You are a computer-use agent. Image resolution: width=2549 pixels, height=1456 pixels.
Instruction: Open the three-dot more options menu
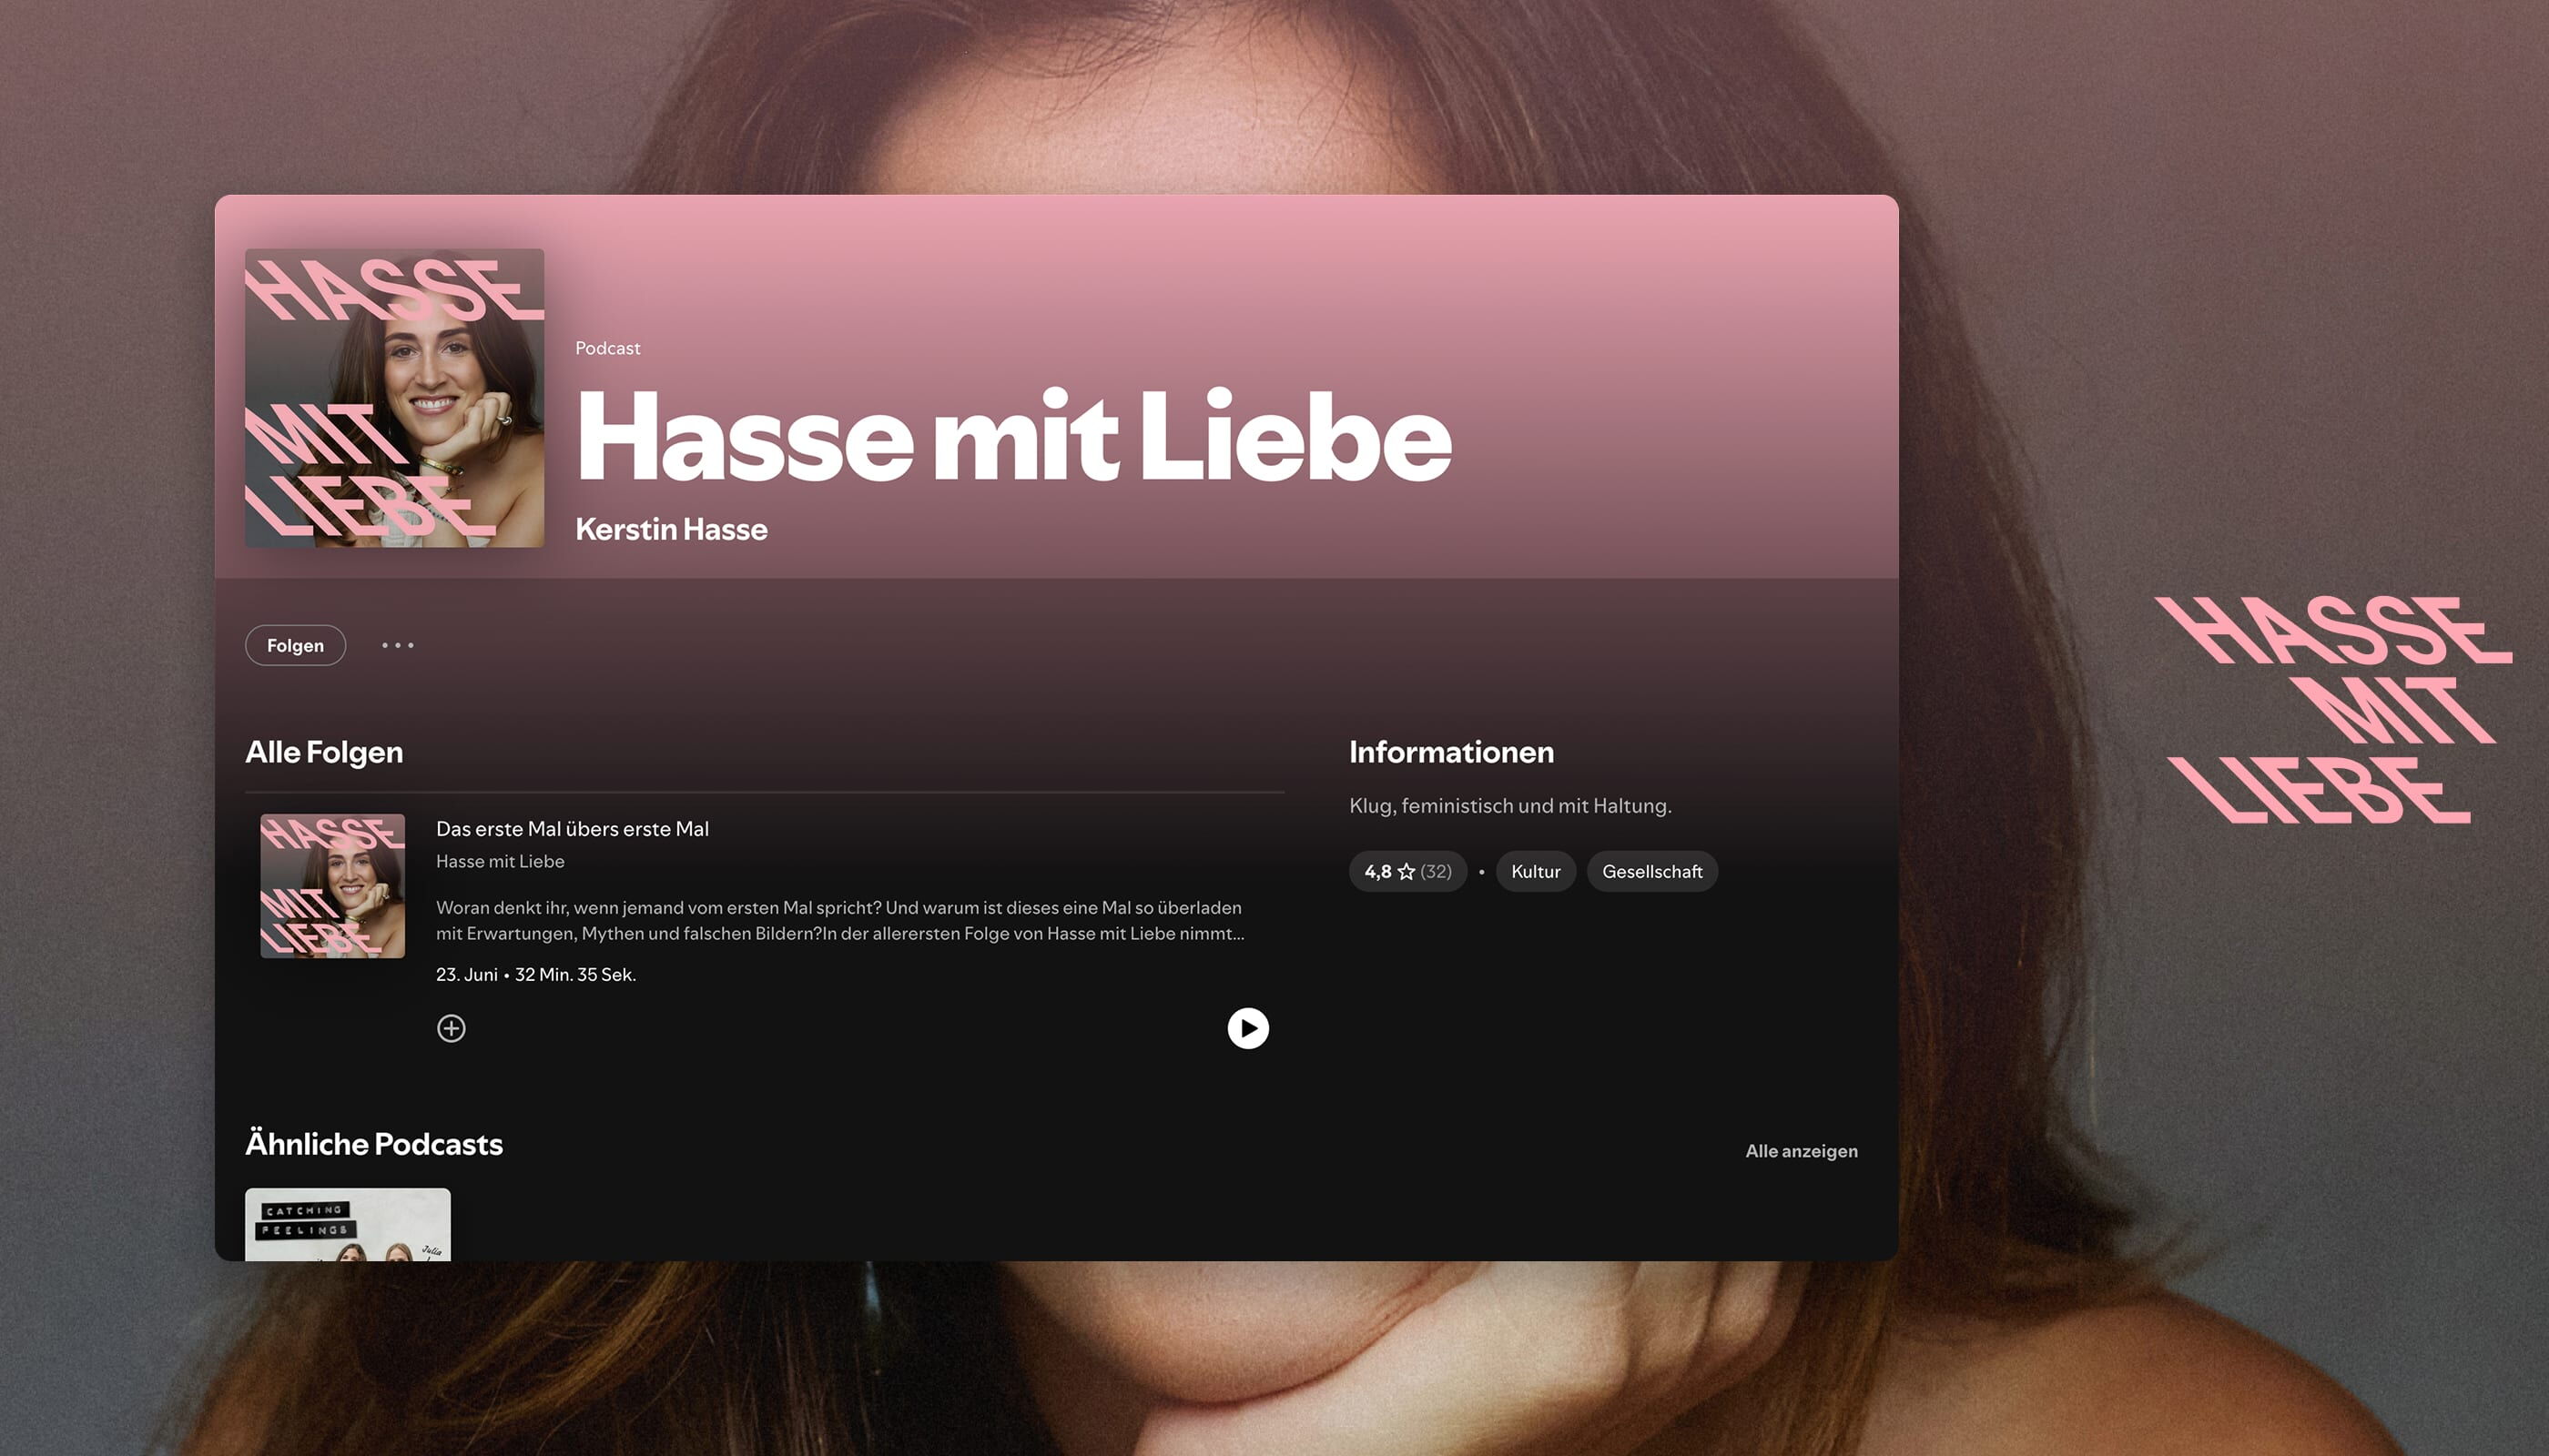397,645
